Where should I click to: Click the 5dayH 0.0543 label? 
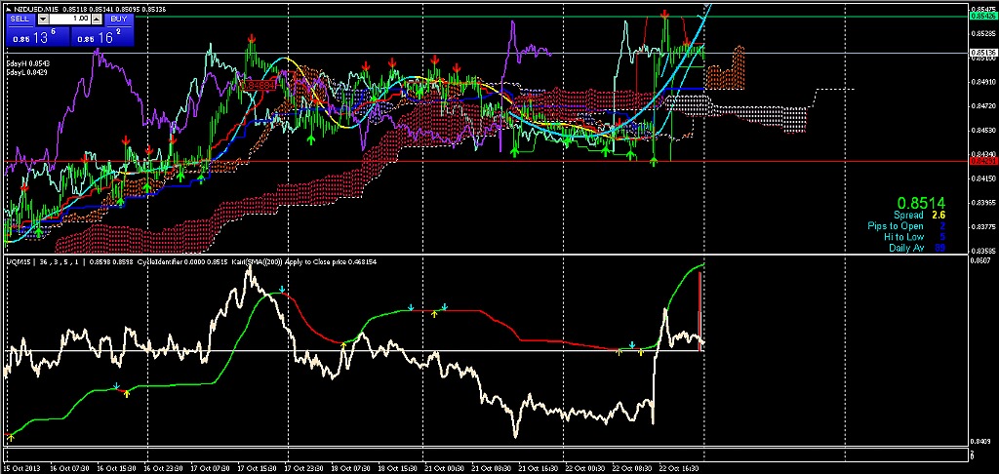[27, 62]
